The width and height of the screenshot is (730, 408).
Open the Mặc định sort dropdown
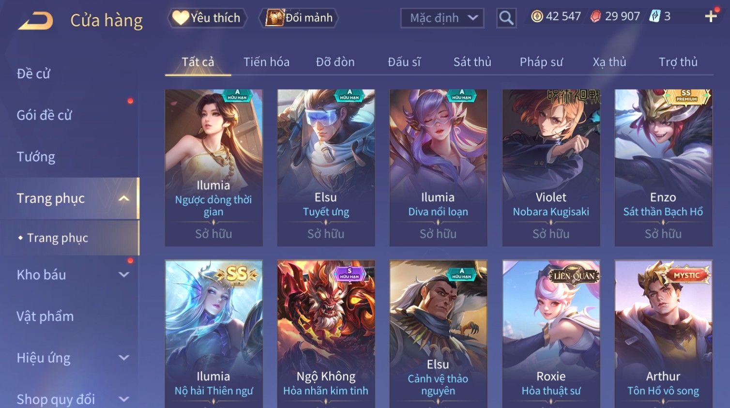coord(442,18)
